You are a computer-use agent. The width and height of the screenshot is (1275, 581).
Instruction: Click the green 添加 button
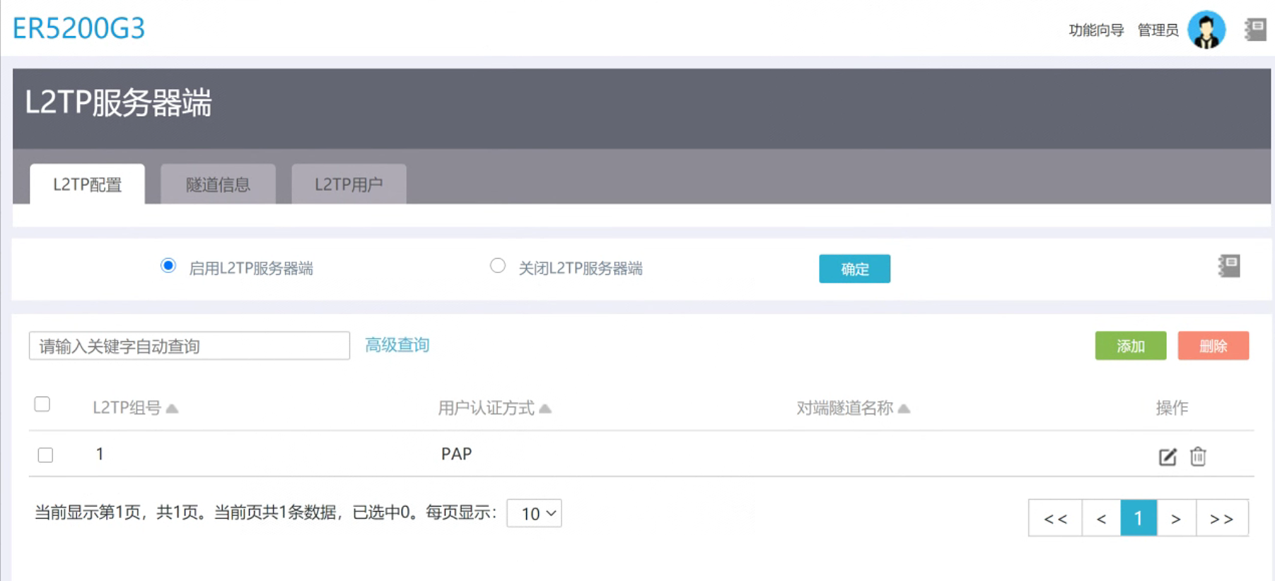1130,346
